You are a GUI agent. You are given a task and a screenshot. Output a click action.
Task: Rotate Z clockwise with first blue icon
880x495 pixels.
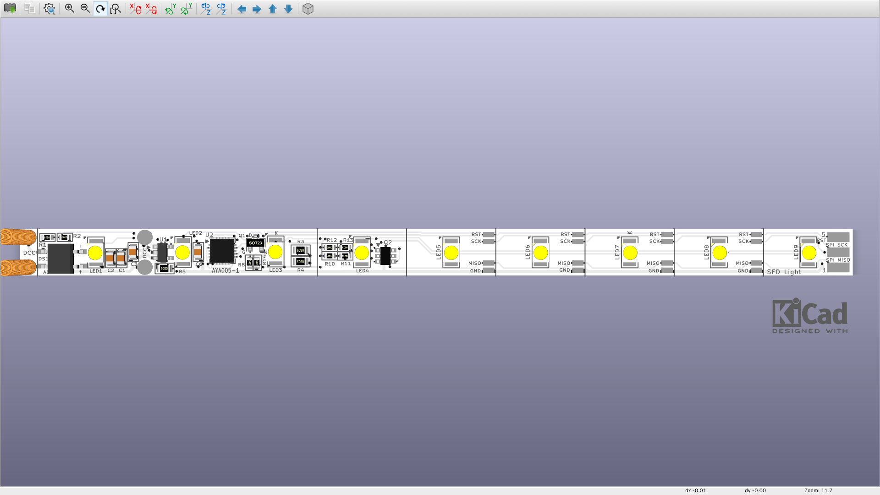(x=206, y=9)
